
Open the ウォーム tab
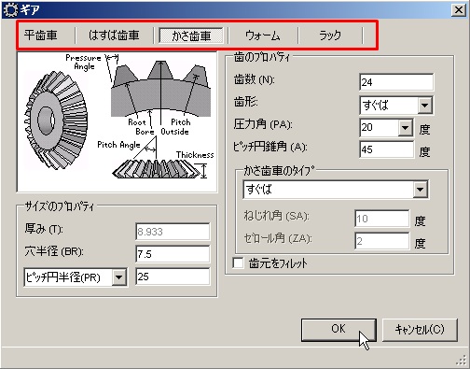pyautogui.click(x=263, y=35)
